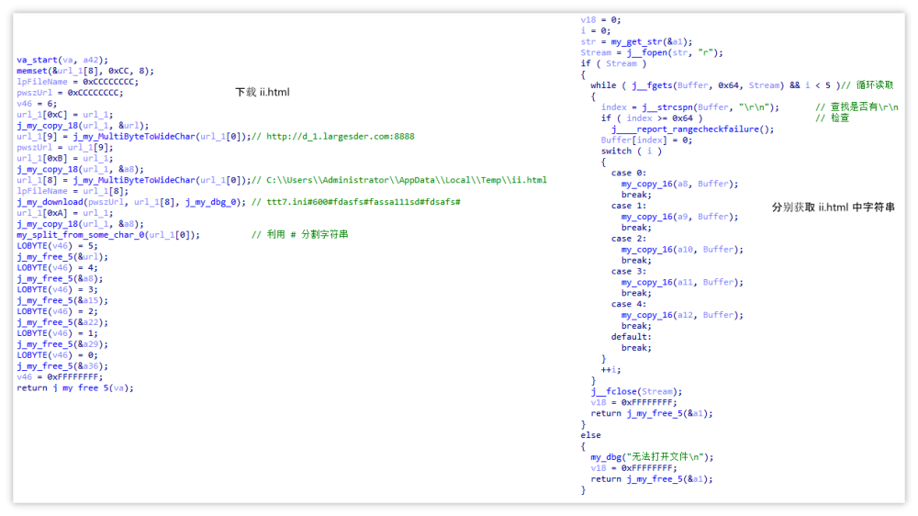The height and width of the screenshot is (516, 918).
Task: Click the '下载 ii.html' annotation
Action: pyautogui.click(x=262, y=93)
